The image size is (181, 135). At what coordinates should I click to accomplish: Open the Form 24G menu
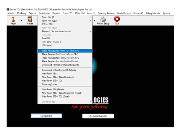[138, 13]
